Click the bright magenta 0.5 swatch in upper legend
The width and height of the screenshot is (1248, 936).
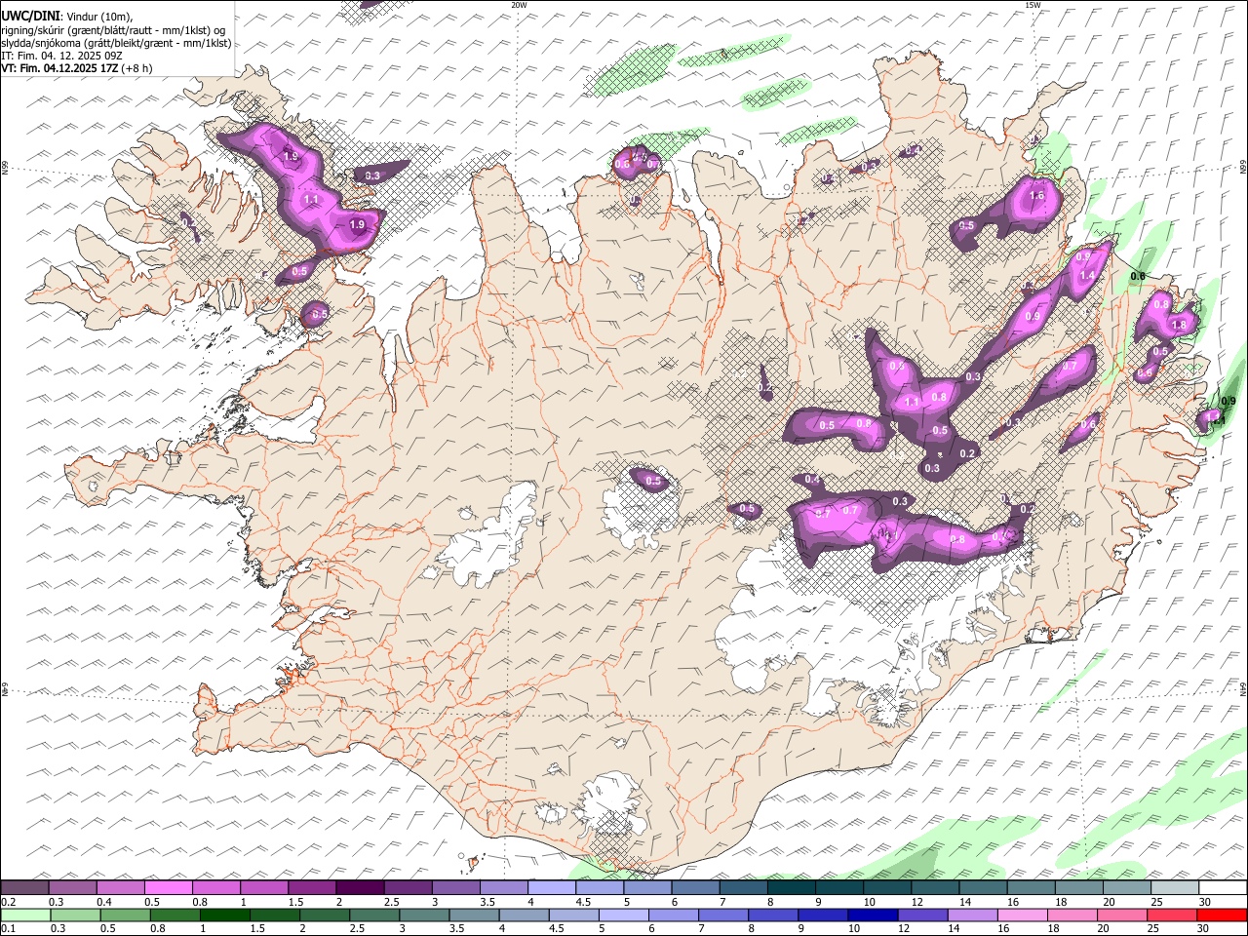click(x=169, y=888)
